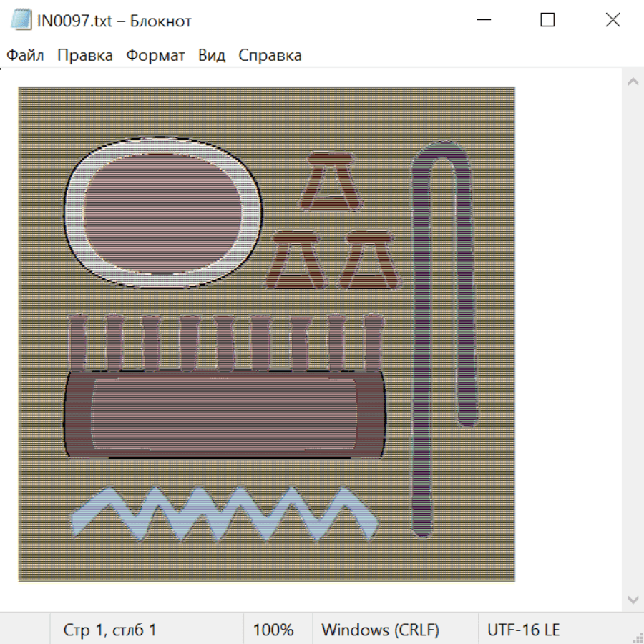Open the Правка menu
The width and height of the screenshot is (644, 644).
point(84,56)
